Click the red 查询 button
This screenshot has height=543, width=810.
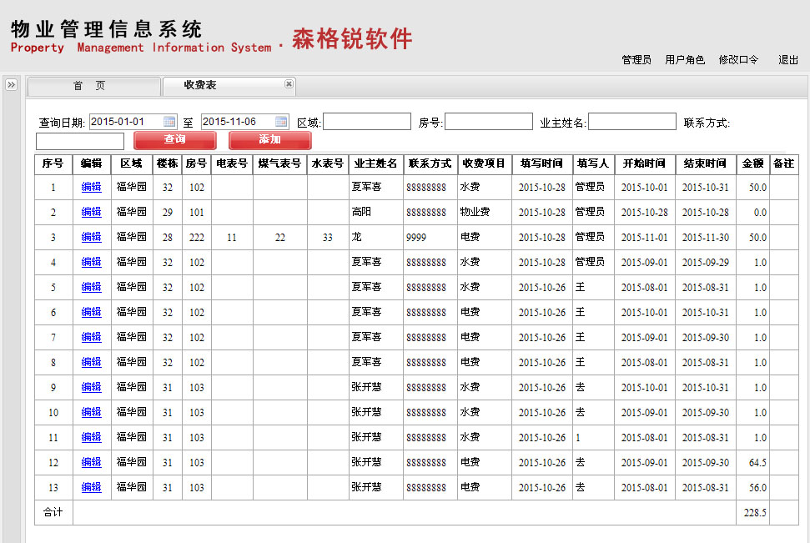(174, 140)
